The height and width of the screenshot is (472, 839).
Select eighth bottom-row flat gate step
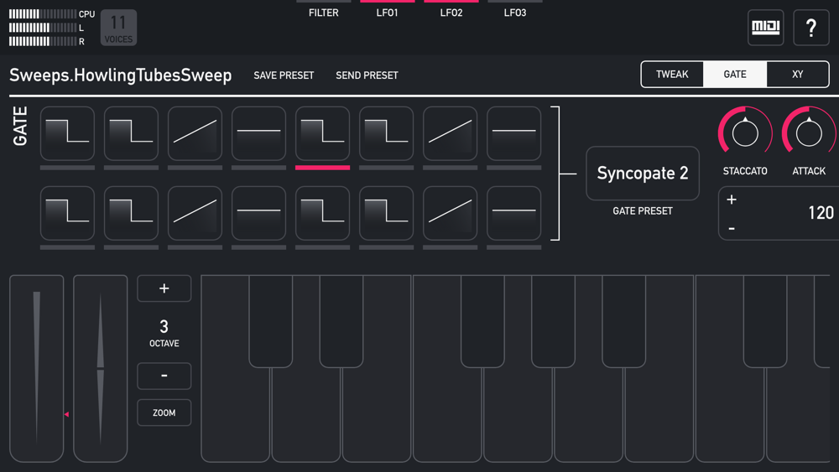[513, 213]
